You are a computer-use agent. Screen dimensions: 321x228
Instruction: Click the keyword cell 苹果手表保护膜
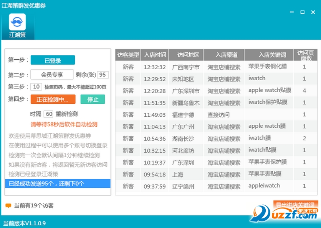pos(268,162)
